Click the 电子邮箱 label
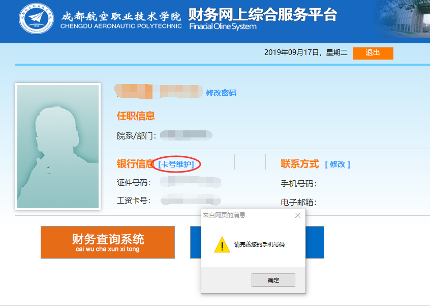The image size is (430, 307). tap(299, 202)
